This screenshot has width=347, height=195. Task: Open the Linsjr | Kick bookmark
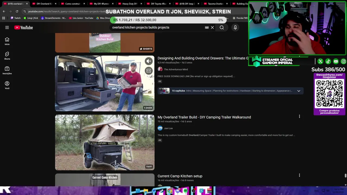click(x=31, y=18)
